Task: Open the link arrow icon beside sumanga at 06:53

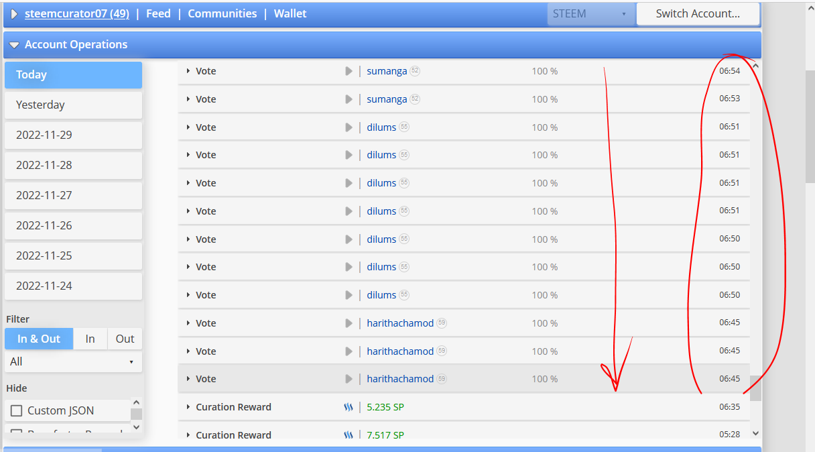Action: pyautogui.click(x=349, y=99)
